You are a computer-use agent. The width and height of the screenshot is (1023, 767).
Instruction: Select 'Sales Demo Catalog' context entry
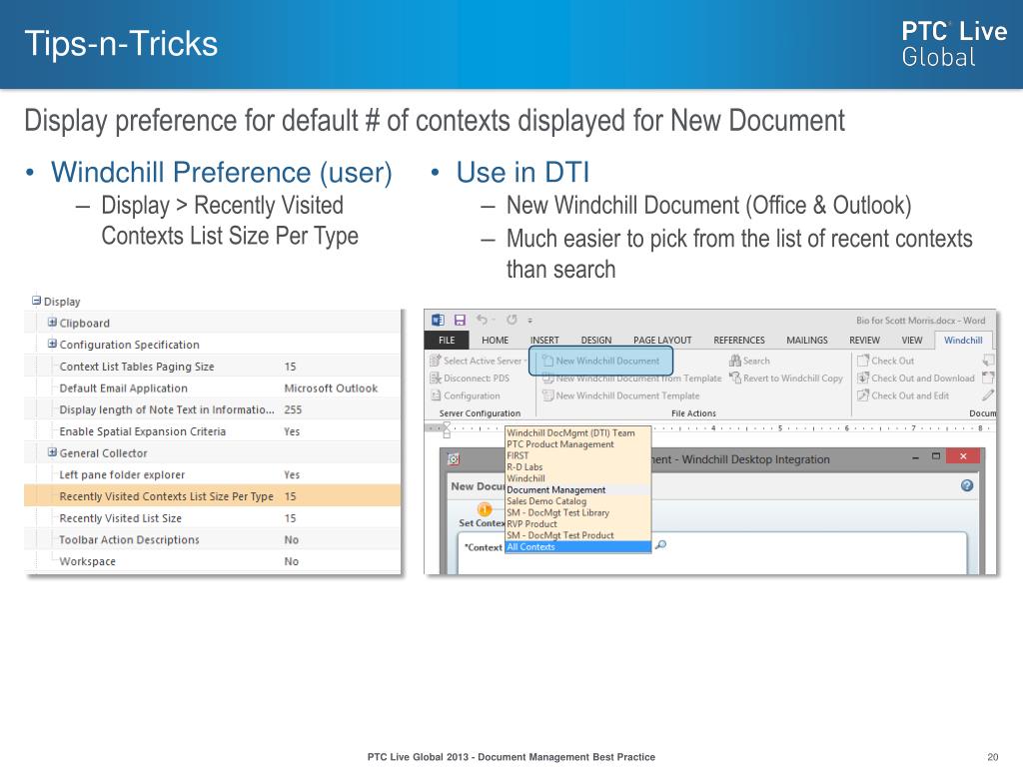(578, 501)
